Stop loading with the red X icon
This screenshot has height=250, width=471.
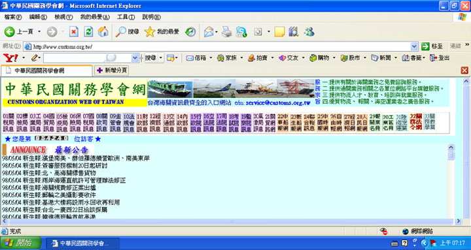74,31
